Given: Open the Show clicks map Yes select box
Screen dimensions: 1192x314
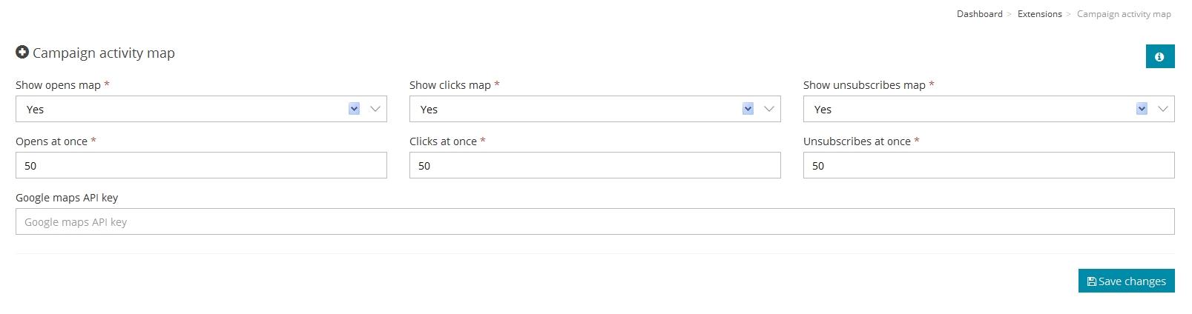Looking at the screenshot, I should tap(595, 109).
